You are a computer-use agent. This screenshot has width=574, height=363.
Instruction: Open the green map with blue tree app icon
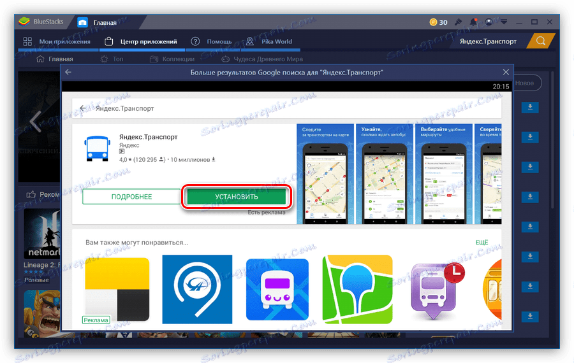point(357,289)
